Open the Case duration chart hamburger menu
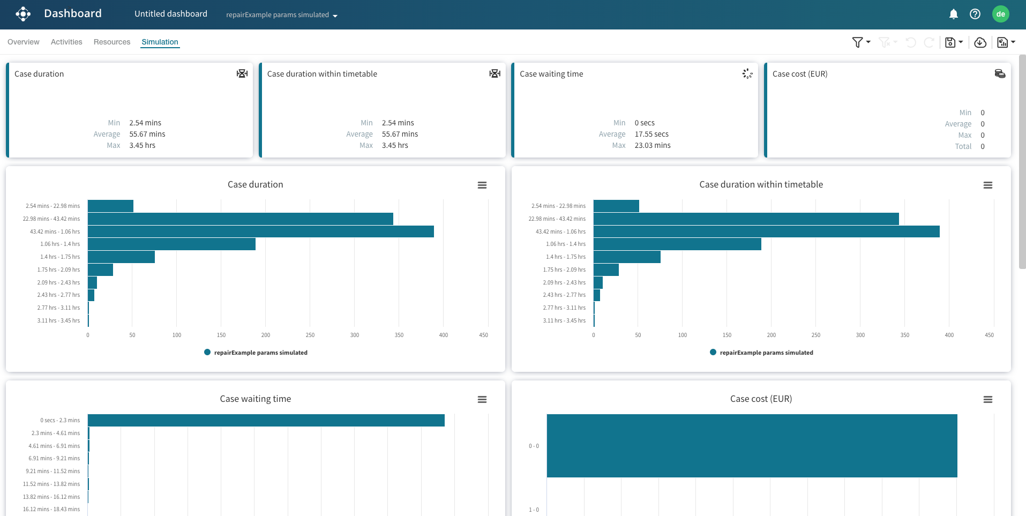Screen dimensions: 1026x516 click(x=482, y=185)
